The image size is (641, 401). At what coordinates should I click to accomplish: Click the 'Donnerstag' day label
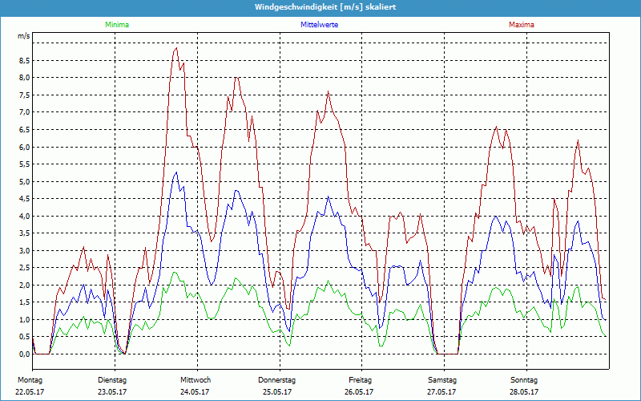276,380
